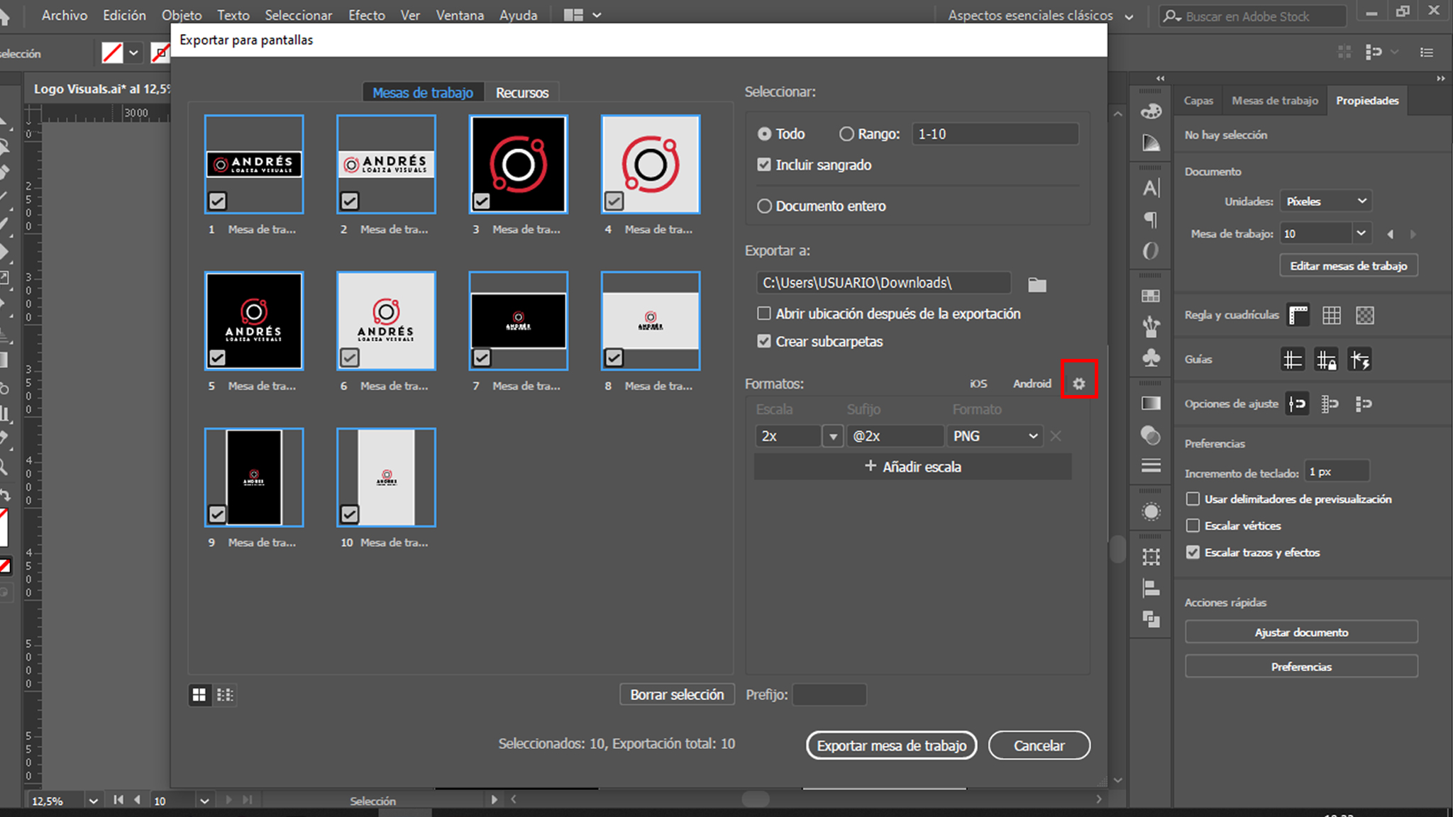Select the Color panel icon in right sidebar
The width and height of the screenshot is (1453, 817).
pyautogui.click(x=1150, y=110)
